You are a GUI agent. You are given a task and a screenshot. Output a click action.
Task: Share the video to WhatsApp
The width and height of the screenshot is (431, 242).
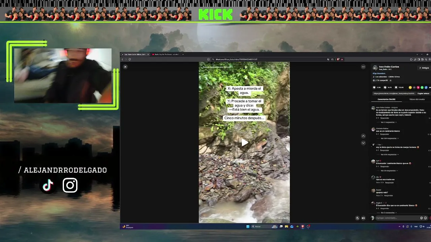[422, 87]
